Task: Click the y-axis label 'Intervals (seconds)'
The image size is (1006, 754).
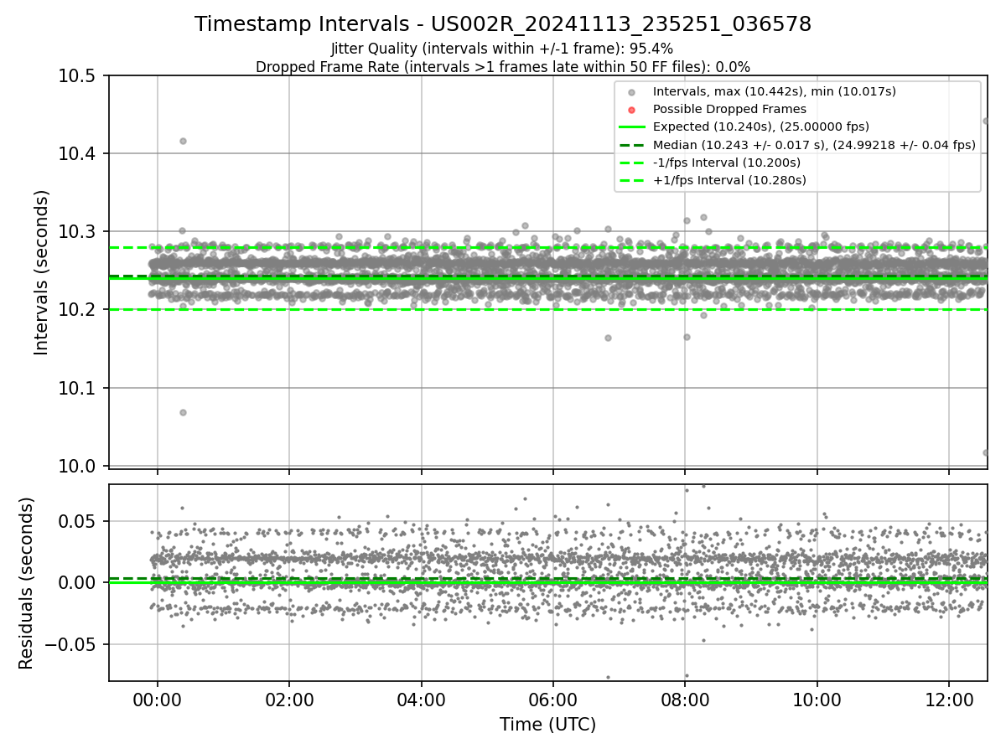Action: pyautogui.click(x=42, y=272)
